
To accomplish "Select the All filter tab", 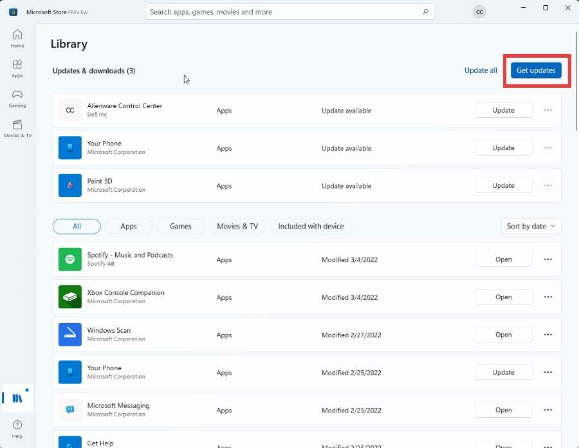I will 77,227.
